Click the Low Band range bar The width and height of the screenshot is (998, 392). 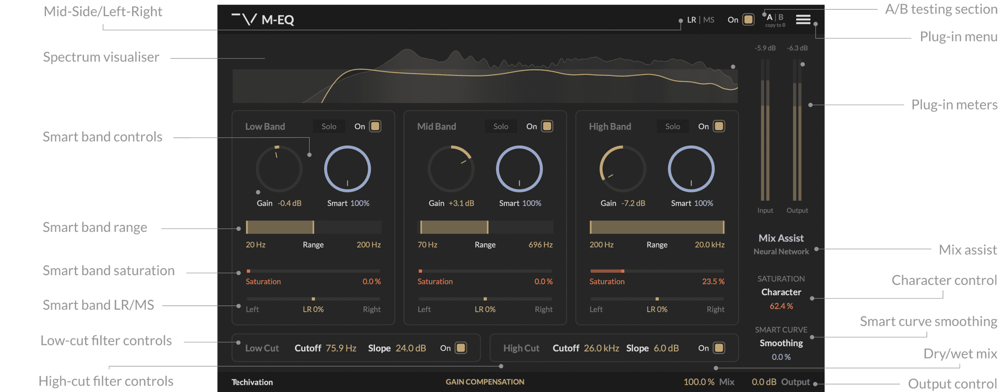pyautogui.click(x=313, y=227)
